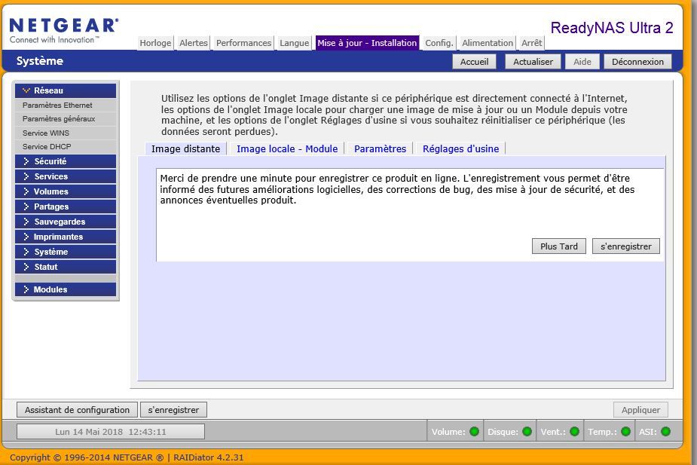Expand the Sauvegardes section
Screen dimensions: 697x465
(x=66, y=222)
